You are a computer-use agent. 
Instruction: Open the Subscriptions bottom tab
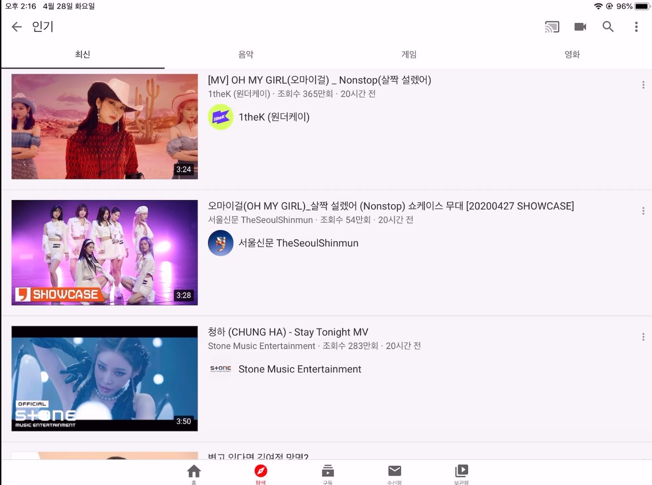327,474
